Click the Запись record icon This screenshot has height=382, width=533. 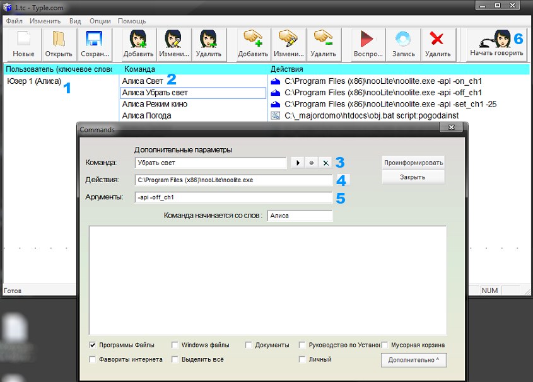click(403, 40)
